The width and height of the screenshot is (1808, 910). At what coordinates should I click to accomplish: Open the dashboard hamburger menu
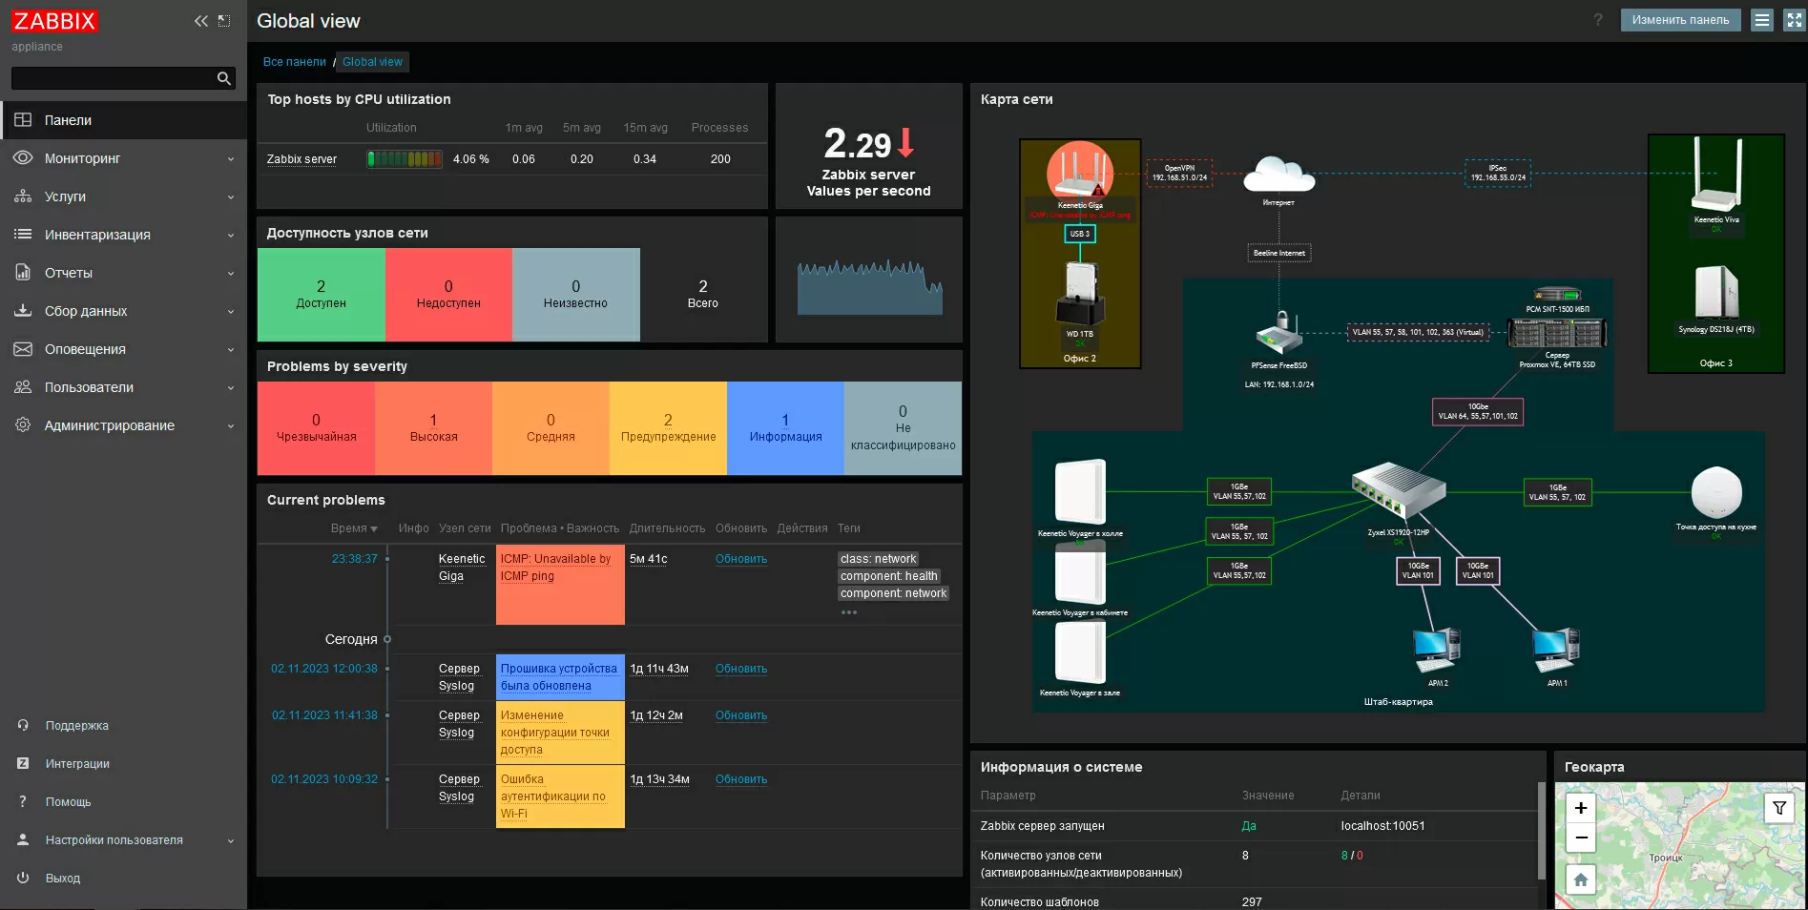(1762, 20)
